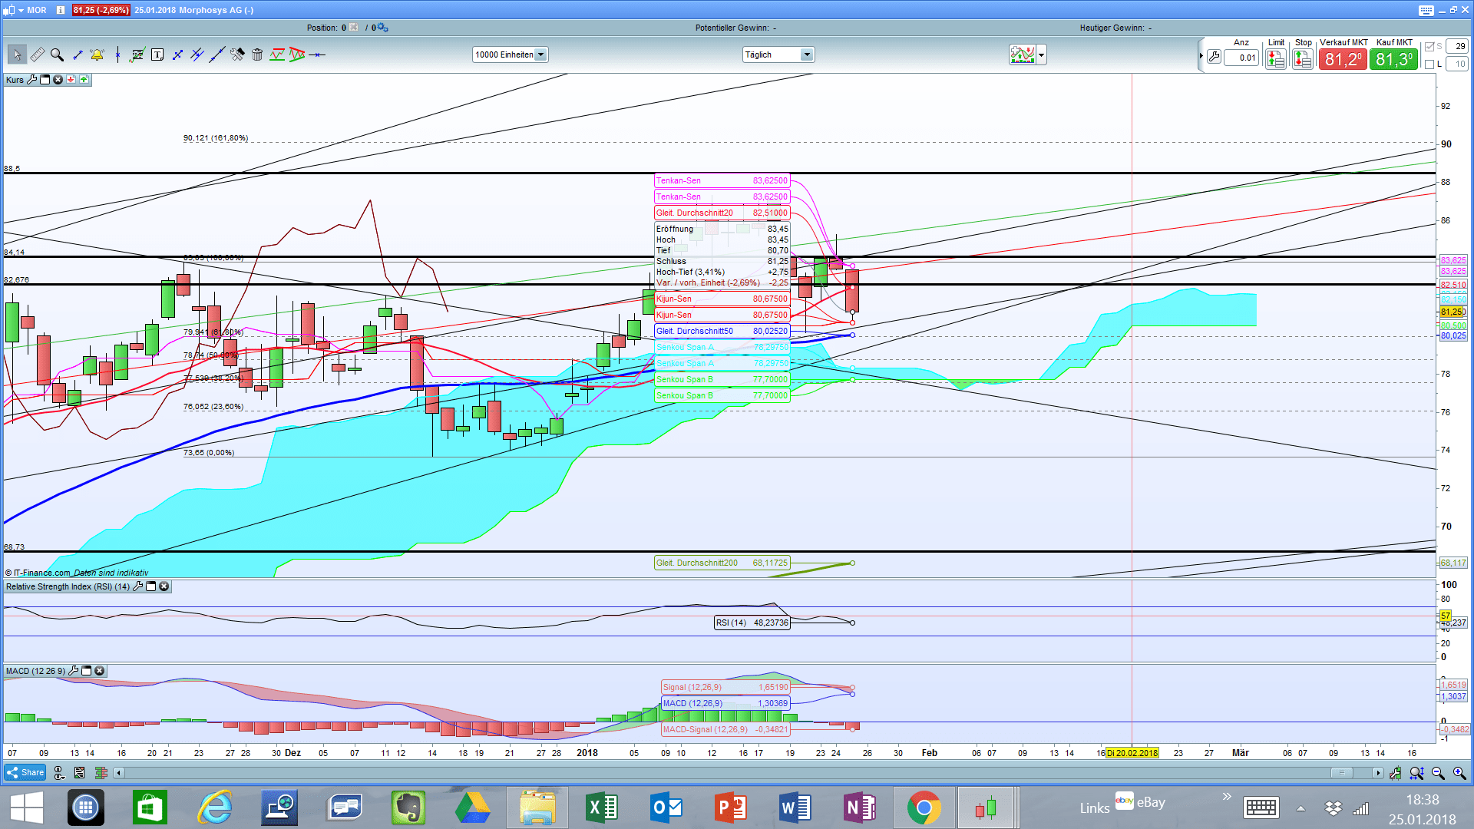Click the Anz quantity input field
Viewport: 1474px width, 829px height.
[x=1241, y=58]
